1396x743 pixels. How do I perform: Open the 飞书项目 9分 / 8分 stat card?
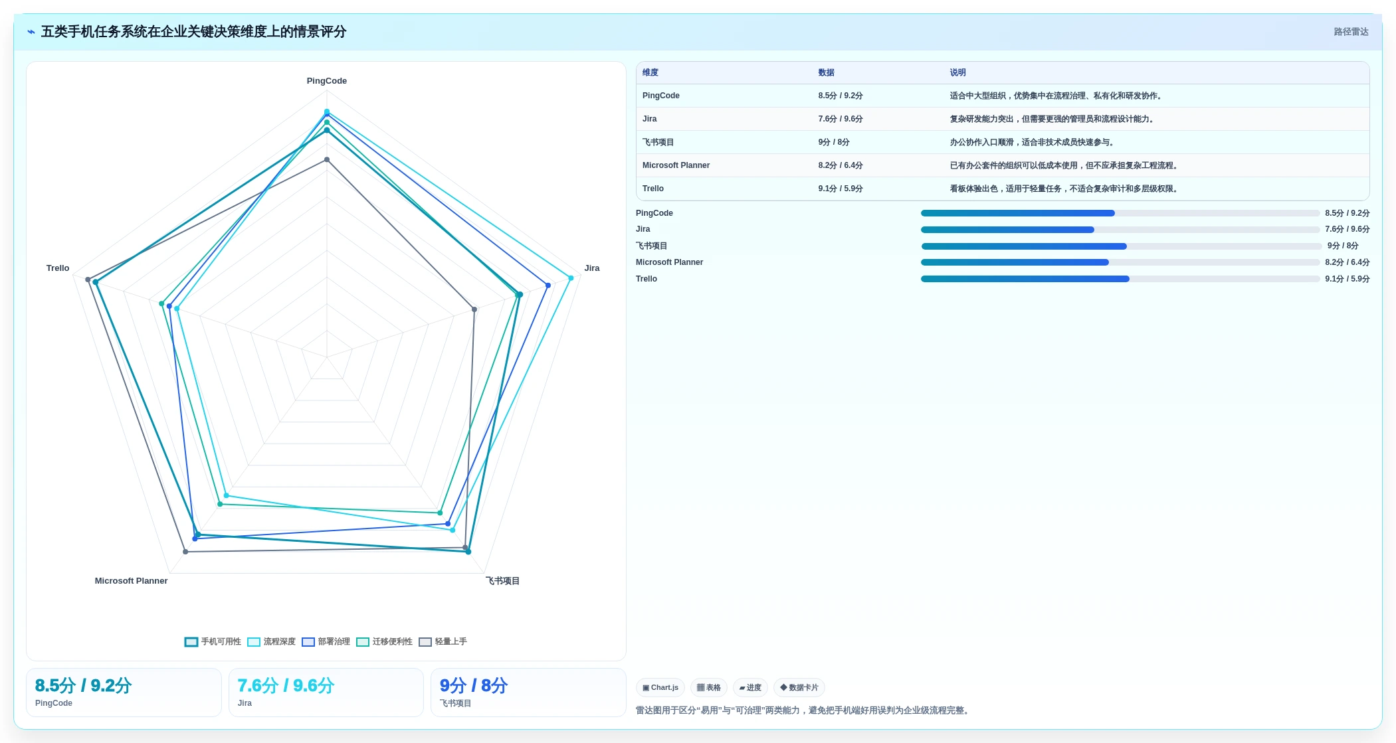click(x=528, y=693)
